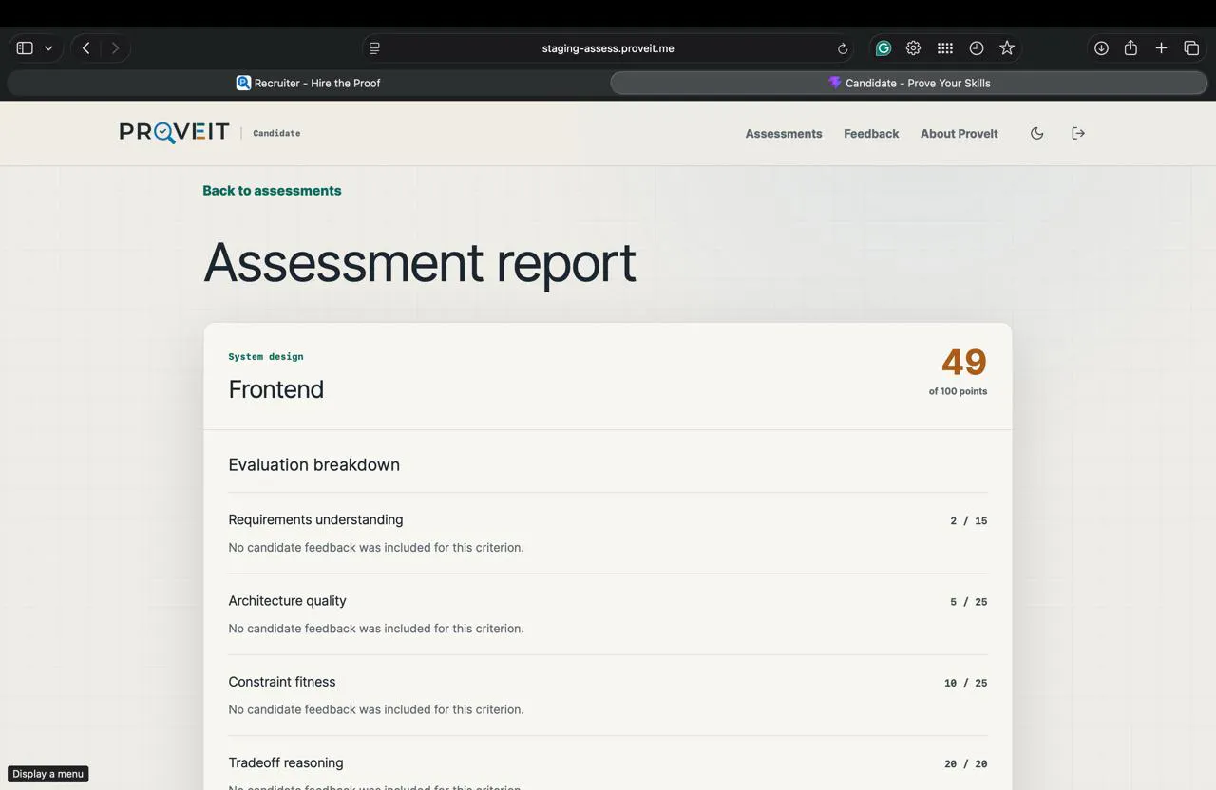Open the Share menu
The height and width of the screenshot is (790, 1216).
tap(1130, 47)
